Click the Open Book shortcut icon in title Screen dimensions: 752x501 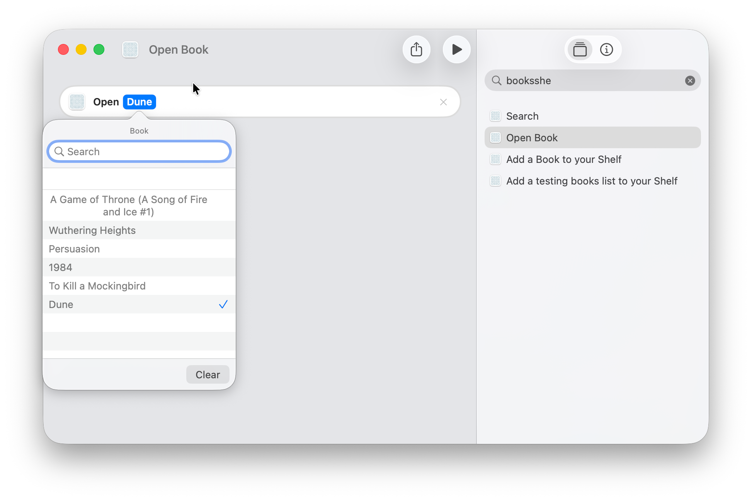130,49
